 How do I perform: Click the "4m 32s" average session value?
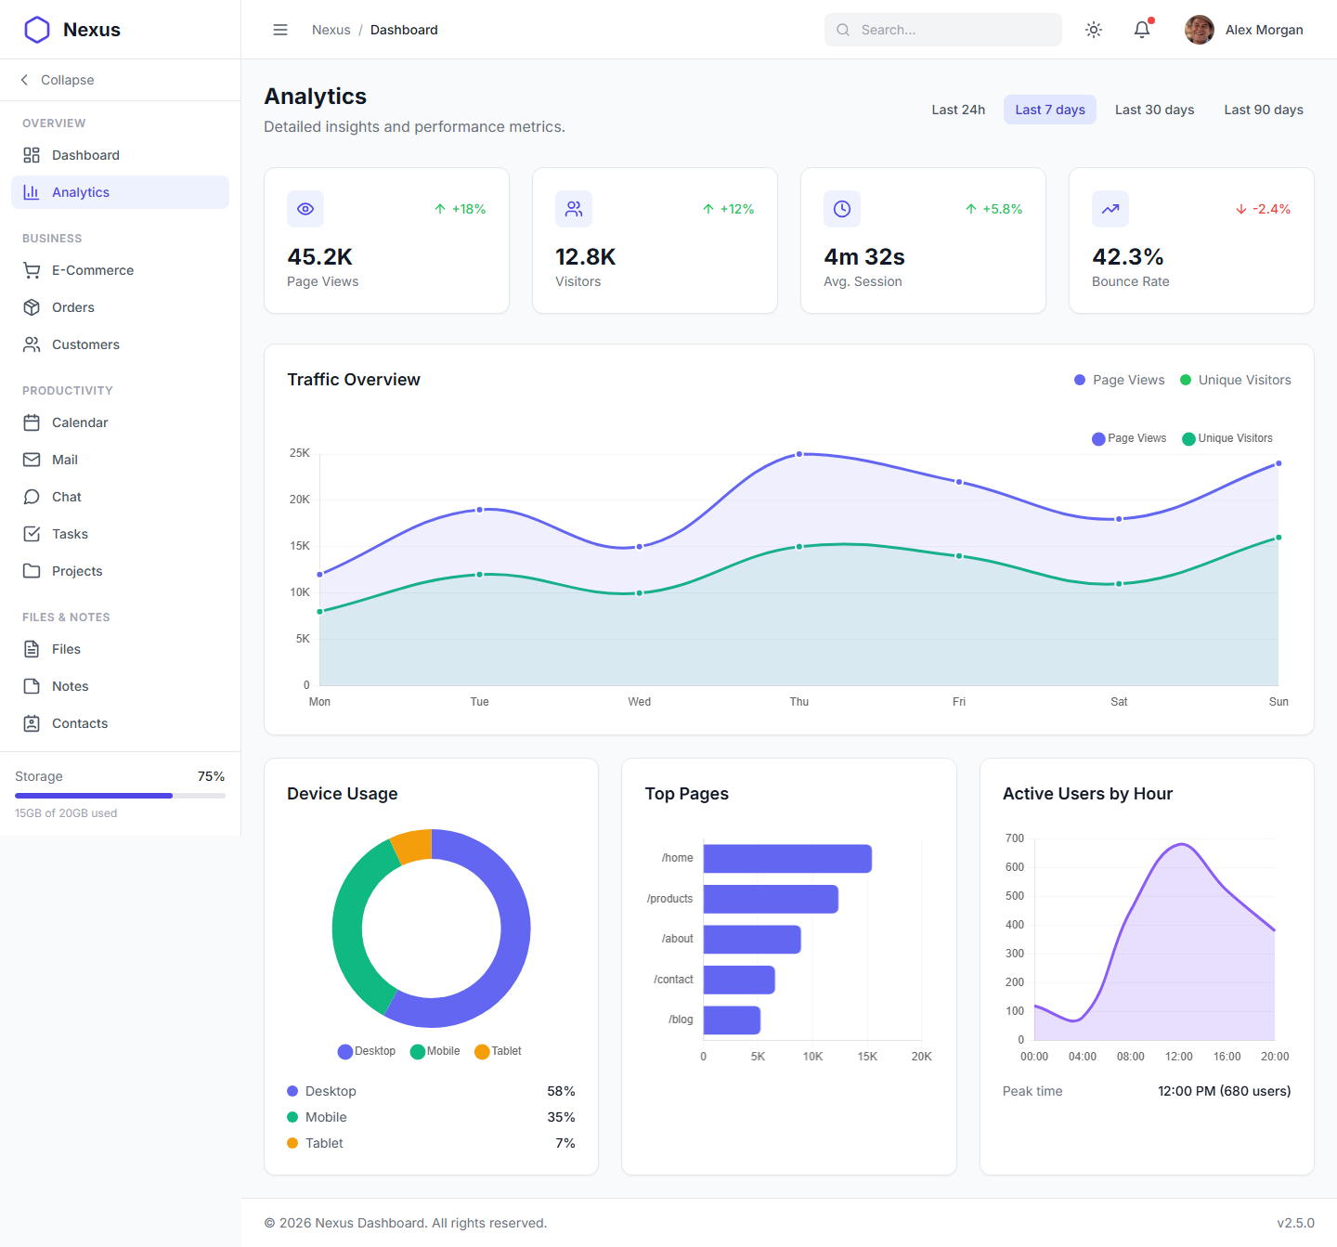(x=864, y=256)
